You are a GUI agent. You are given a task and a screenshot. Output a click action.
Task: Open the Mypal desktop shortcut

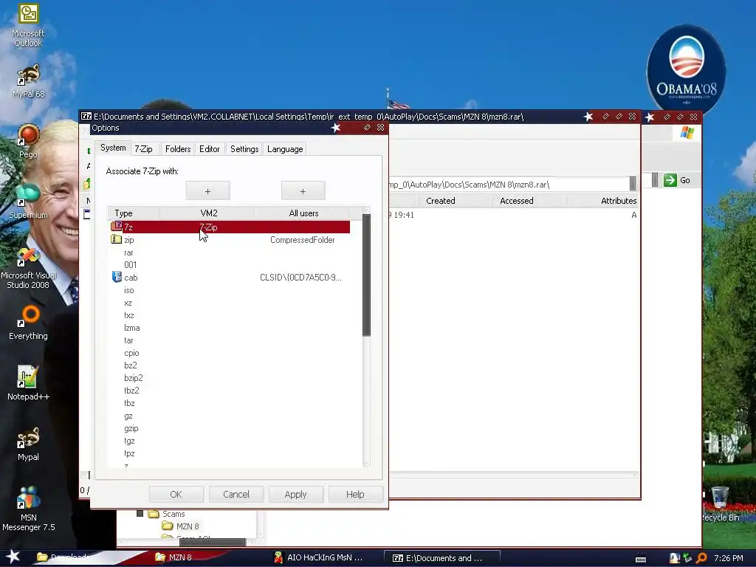(x=28, y=444)
